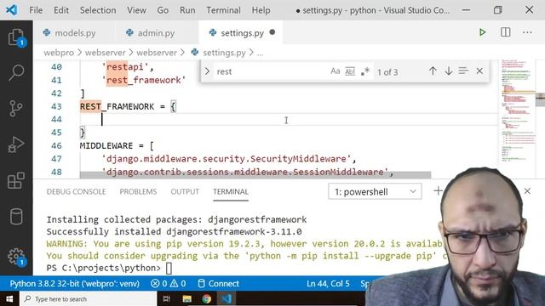Click the horizontal scrollbar under the editor

[x=255, y=175]
